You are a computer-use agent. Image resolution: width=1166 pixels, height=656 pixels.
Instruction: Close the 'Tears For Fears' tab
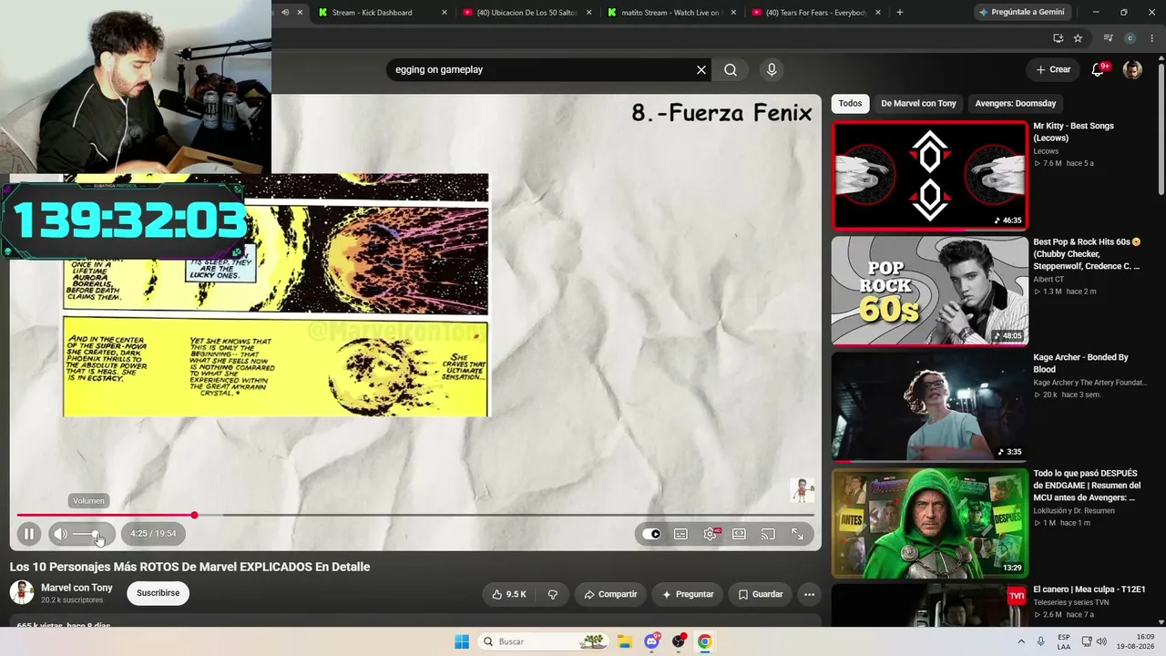[x=878, y=13]
